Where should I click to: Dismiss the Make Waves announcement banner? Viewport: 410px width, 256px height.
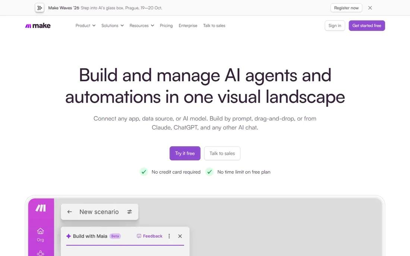point(370,8)
